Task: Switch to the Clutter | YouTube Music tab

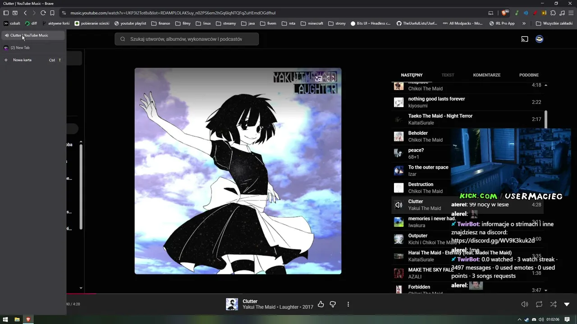Action: pos(32,35)
